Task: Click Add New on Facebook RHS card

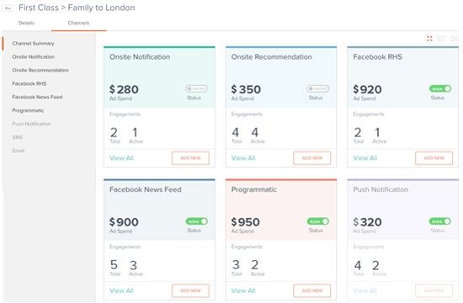Action: (434, 158)
